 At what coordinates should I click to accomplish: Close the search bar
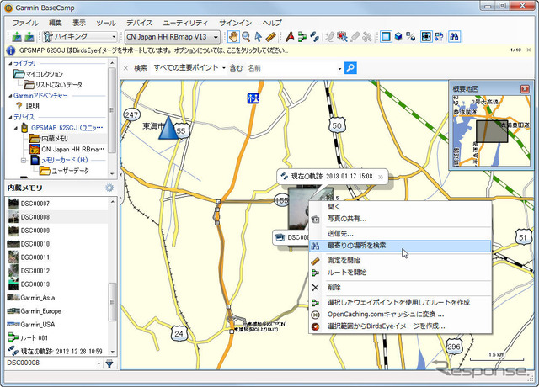(125, 68)
